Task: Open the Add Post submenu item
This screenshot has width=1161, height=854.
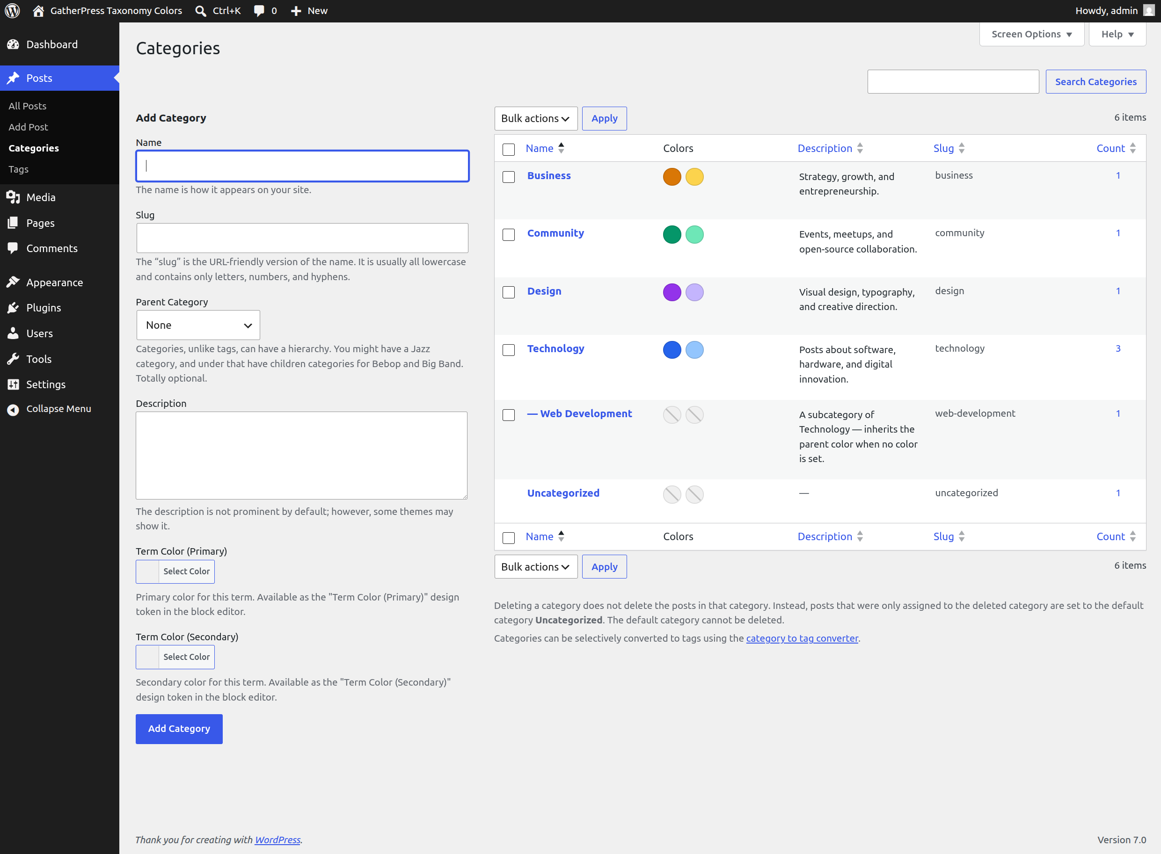Action: tap(28, 127)
